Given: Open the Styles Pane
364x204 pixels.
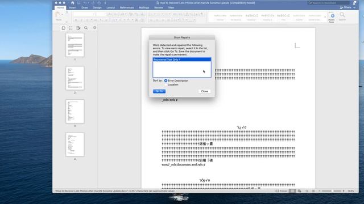Looking at the screenshot, I should (x=332, y=18).
